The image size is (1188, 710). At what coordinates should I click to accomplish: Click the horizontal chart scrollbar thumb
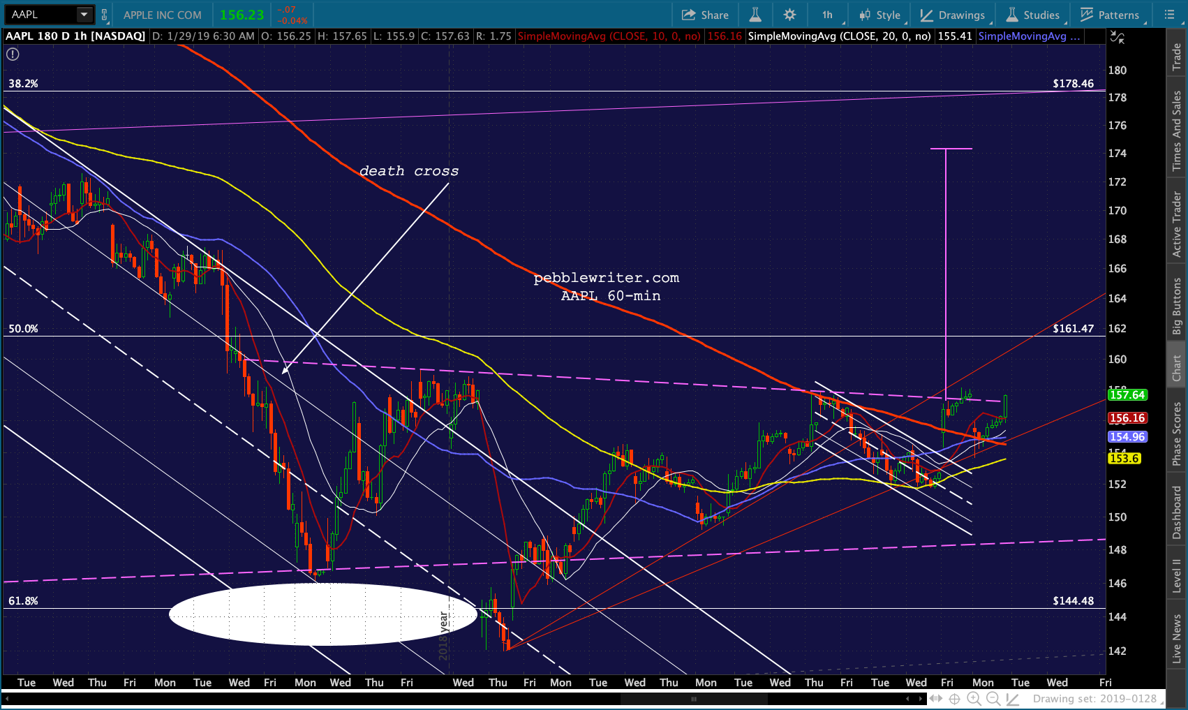pos(694,698)
